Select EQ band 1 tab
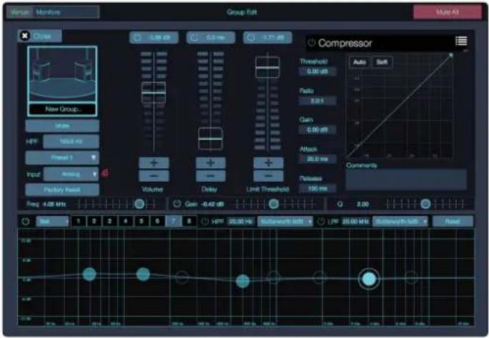 click(79, 221)
